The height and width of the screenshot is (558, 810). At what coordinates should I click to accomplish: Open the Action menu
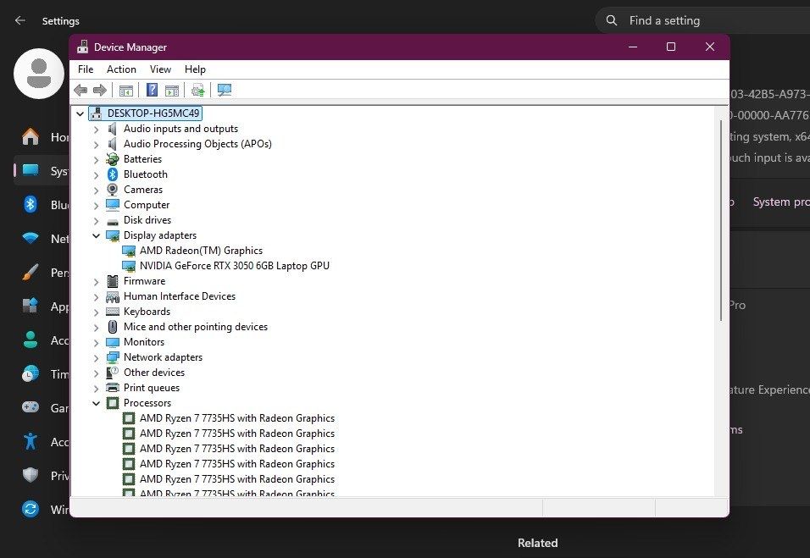pos(121,69)
